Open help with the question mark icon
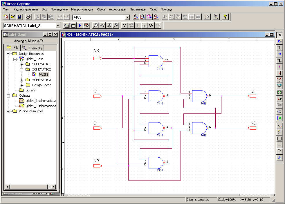Screen dimensions: 285x204 (225, 17)
